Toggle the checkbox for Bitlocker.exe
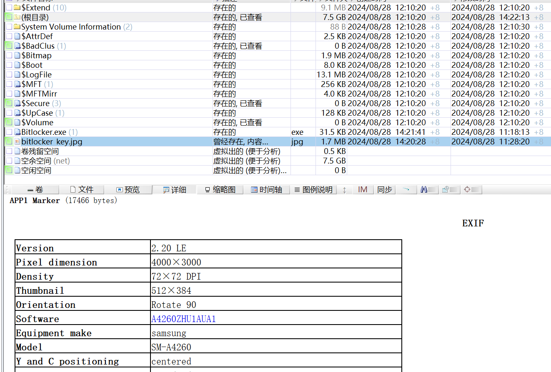This screenshot has height=372, width=551. point(9,132)
